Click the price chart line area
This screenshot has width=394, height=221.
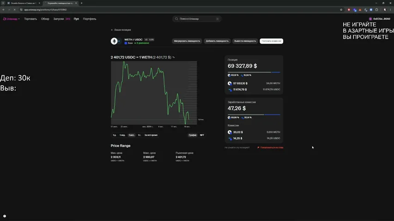154,93
